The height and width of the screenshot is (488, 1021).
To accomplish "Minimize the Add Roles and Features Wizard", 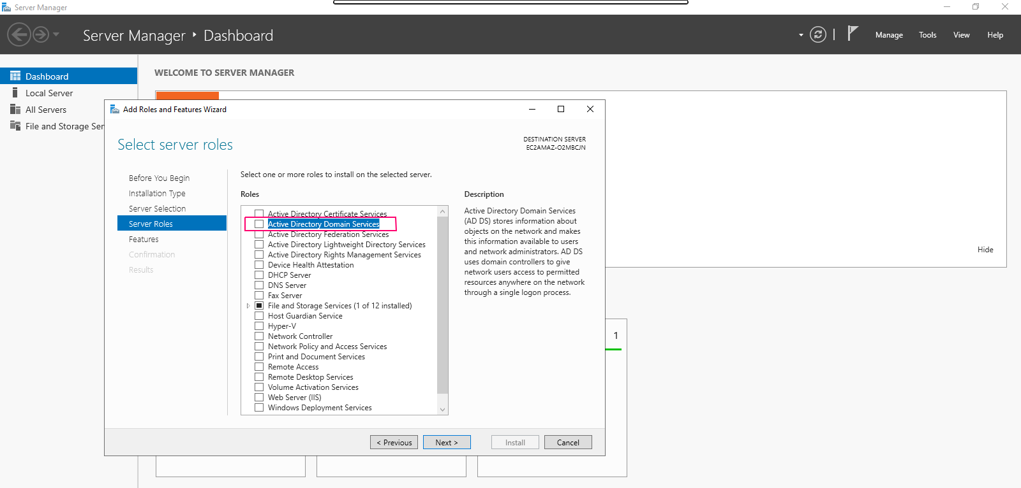I will [x=532, y=109].
